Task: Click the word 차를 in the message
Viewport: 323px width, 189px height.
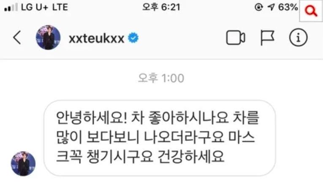Action: (x=246, y=118)
